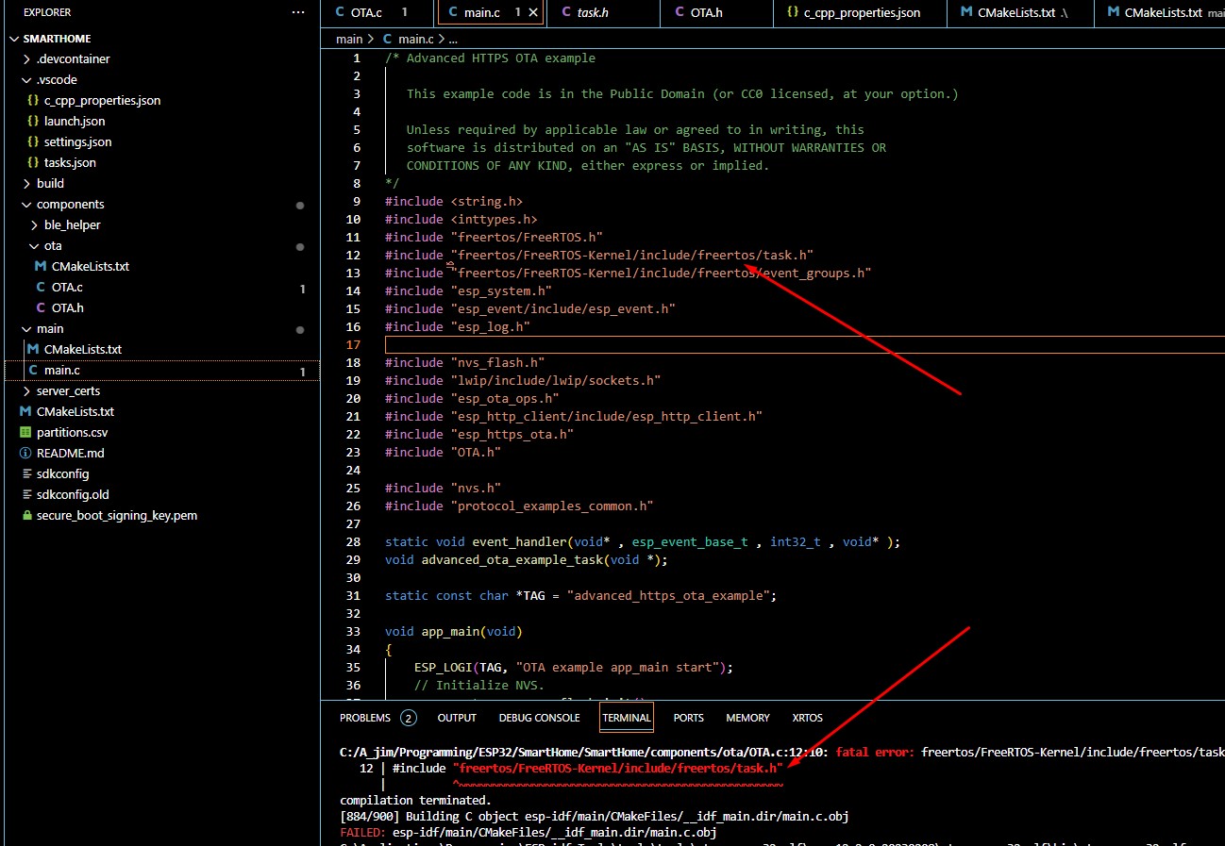The image size is (1225, 846).
Task: Open the PORTS panel tab
Action: (x=688, y=718)
